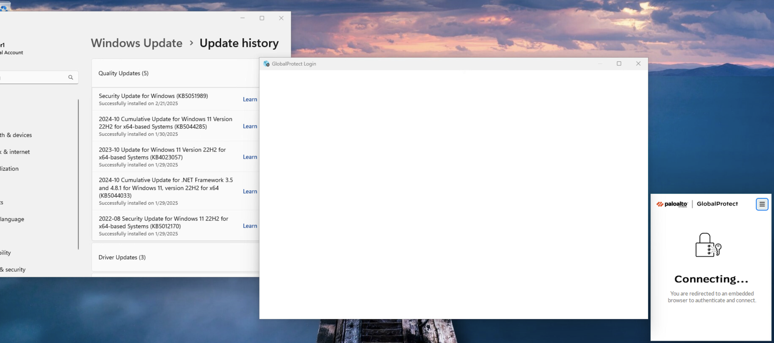Collapse the Quality Updates (5) section

pyautogui.click(x=175, y=73)
